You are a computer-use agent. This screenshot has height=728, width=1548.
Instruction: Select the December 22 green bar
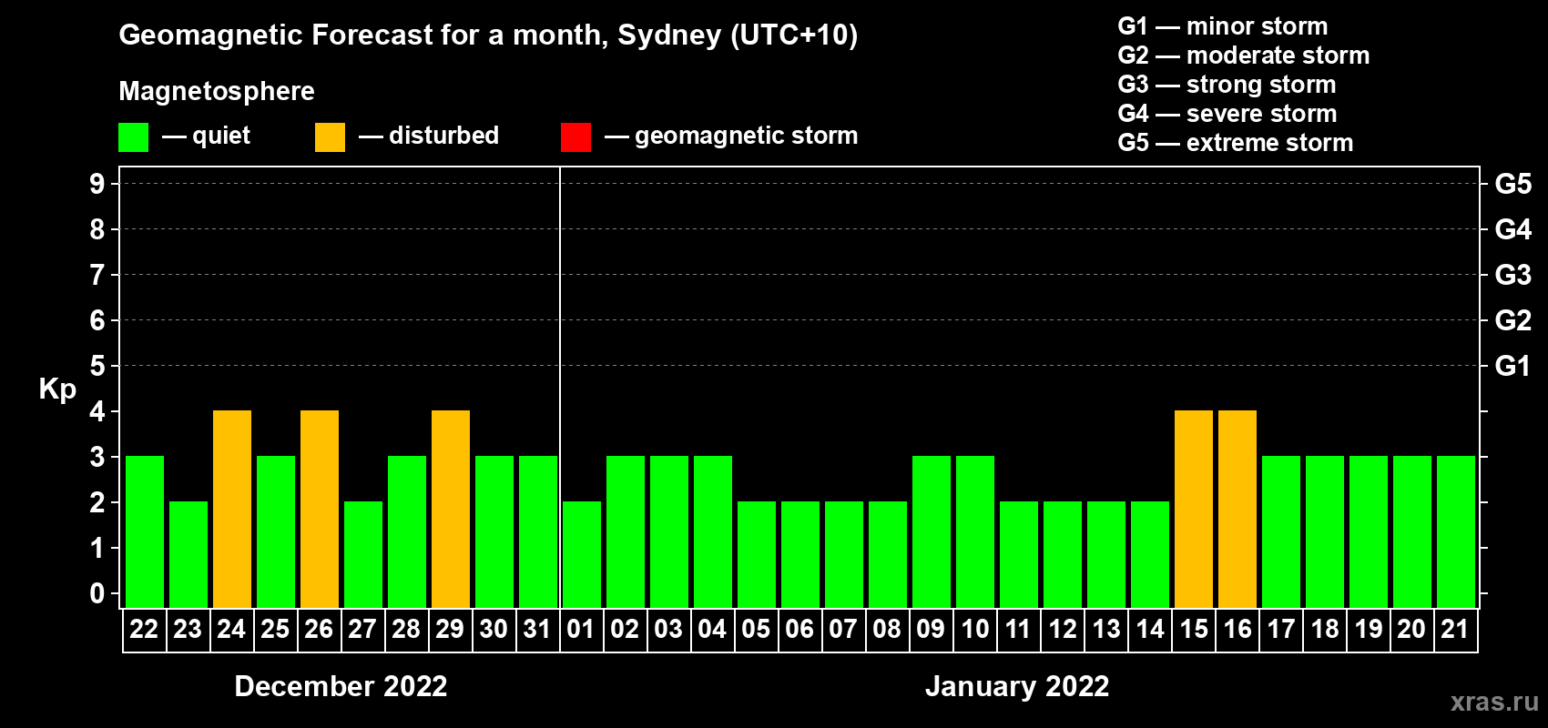pyautogui.click(x=145, y=531)
